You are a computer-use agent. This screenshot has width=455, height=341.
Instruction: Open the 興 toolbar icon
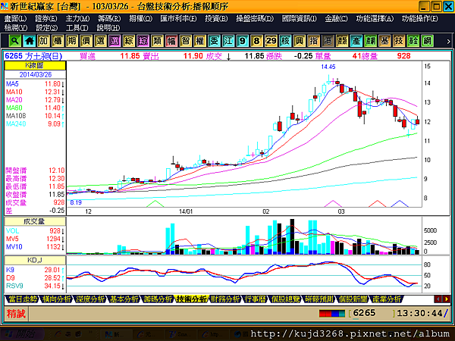coord(300,41)
